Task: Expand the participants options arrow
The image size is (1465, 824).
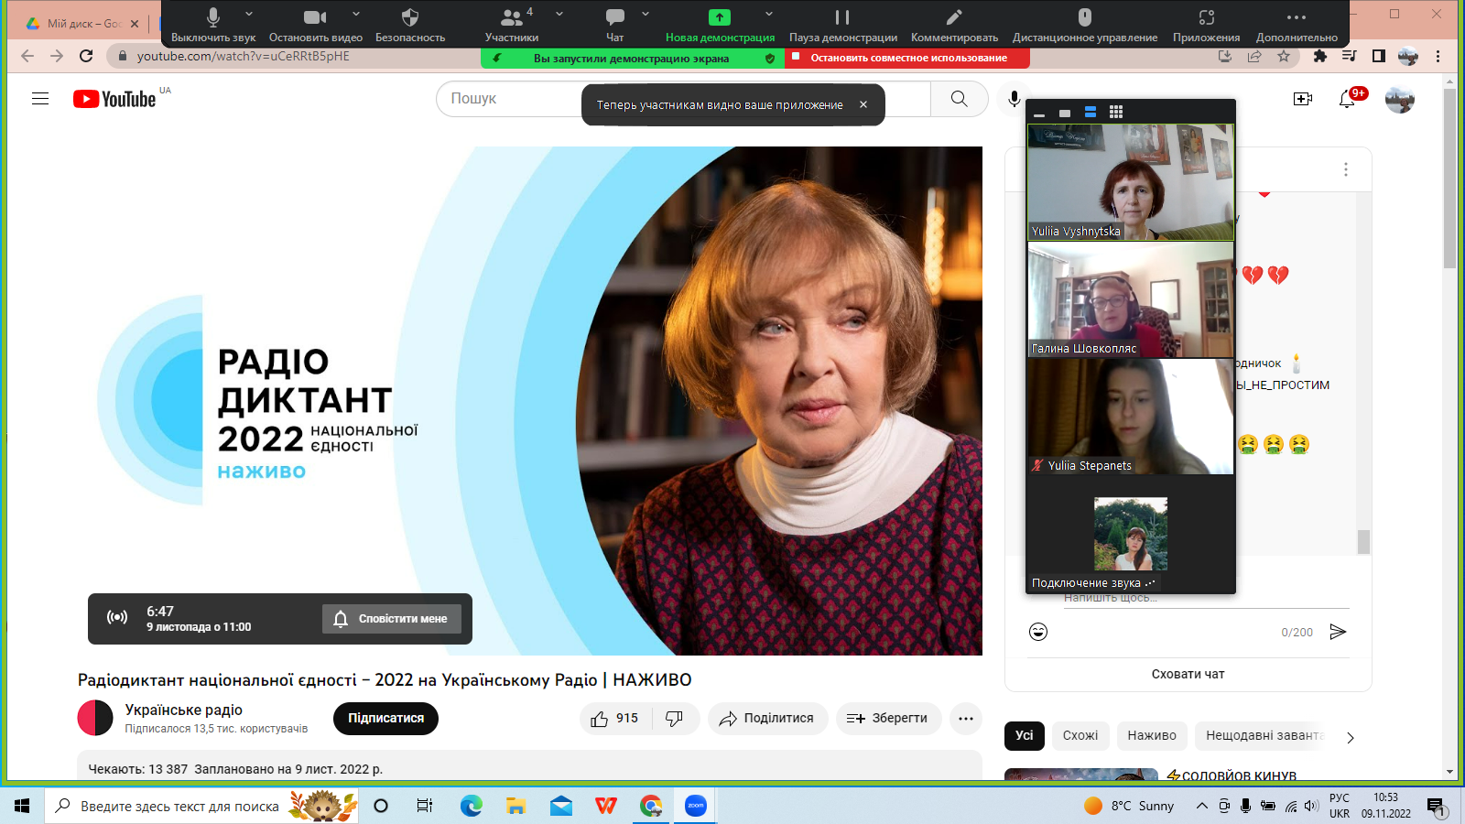Action: pos(559,15)
